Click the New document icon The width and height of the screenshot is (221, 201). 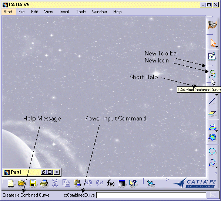11,183
